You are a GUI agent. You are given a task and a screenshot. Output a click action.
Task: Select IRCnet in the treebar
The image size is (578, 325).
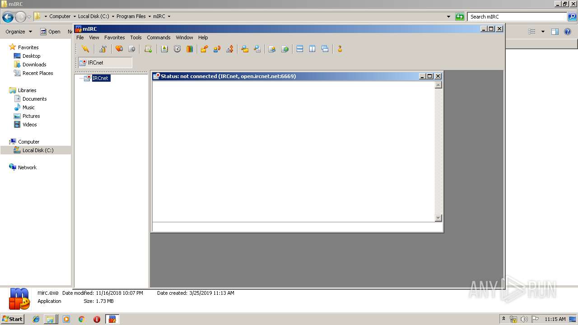coord(100,78)
